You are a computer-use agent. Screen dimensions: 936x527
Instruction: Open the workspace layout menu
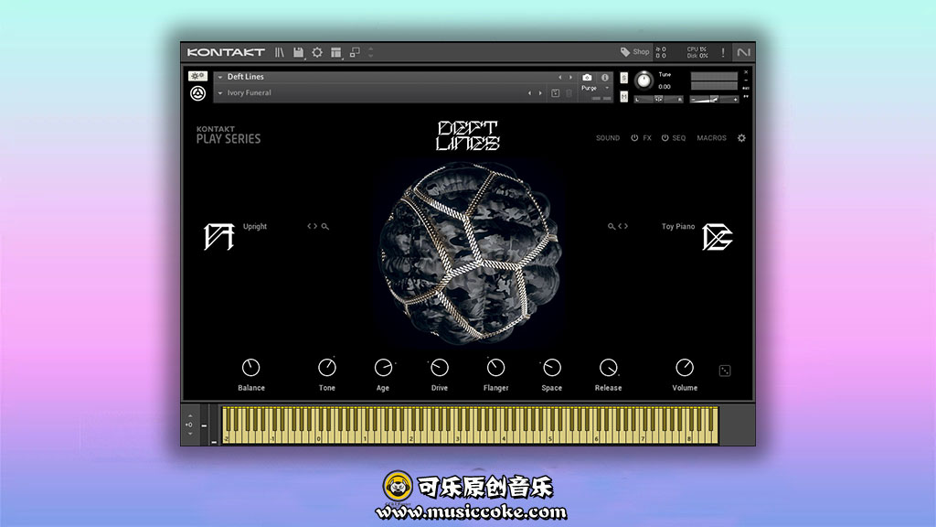click(x=336, y=52)
